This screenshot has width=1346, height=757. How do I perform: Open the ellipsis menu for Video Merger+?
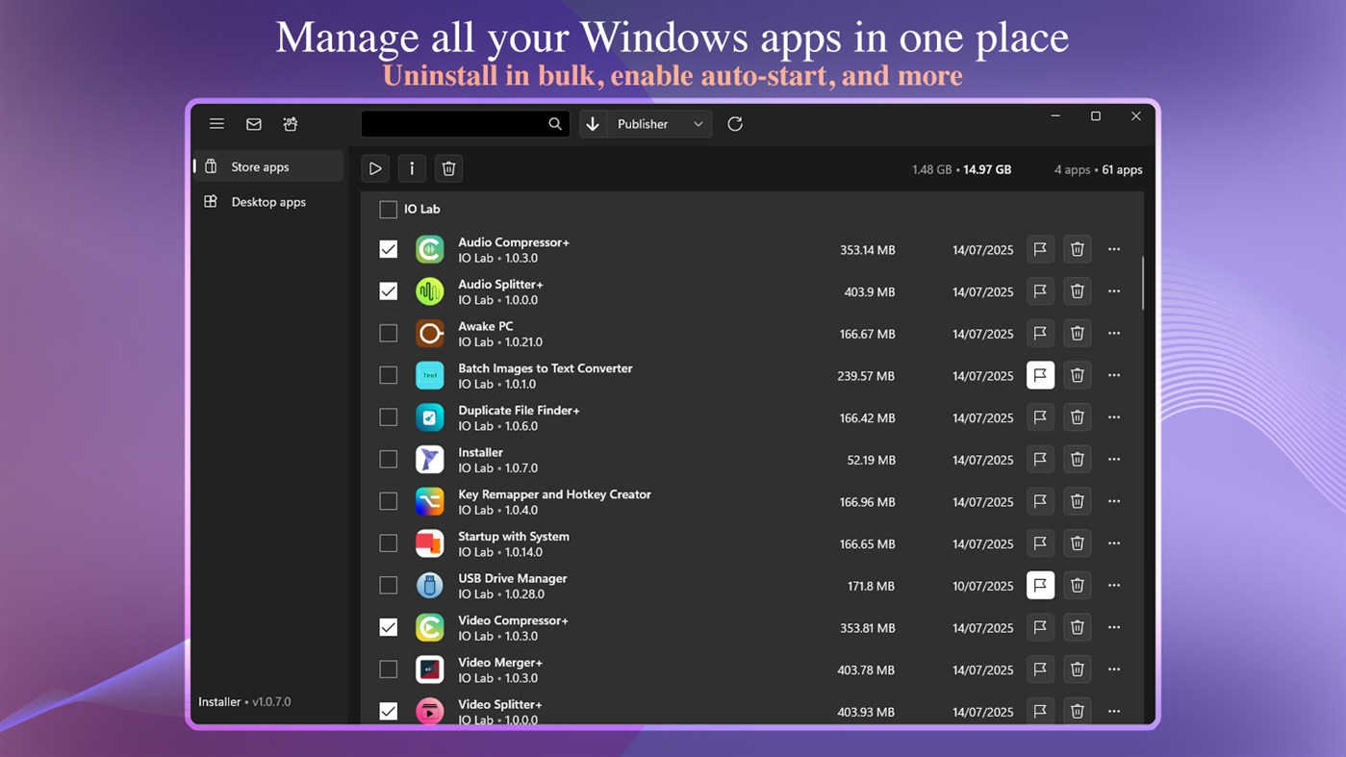coord(1113,669)
